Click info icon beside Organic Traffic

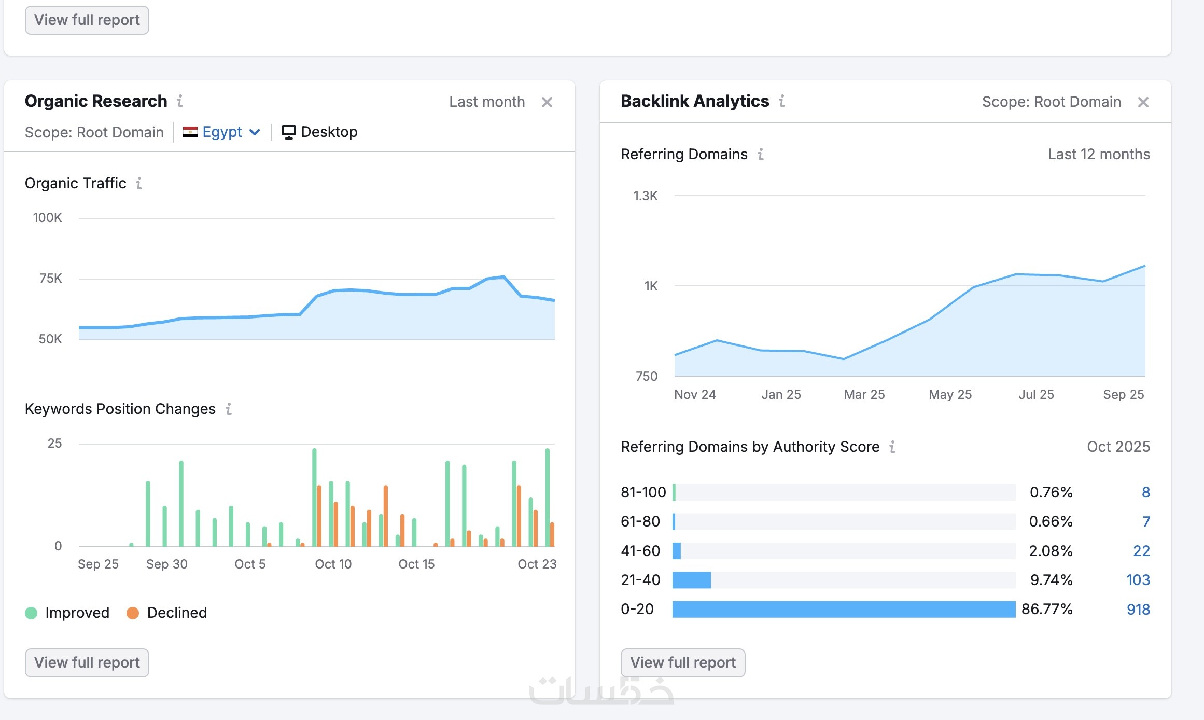click(139, 183)
